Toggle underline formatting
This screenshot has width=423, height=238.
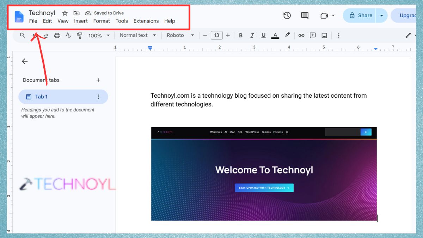coord(263,35)
